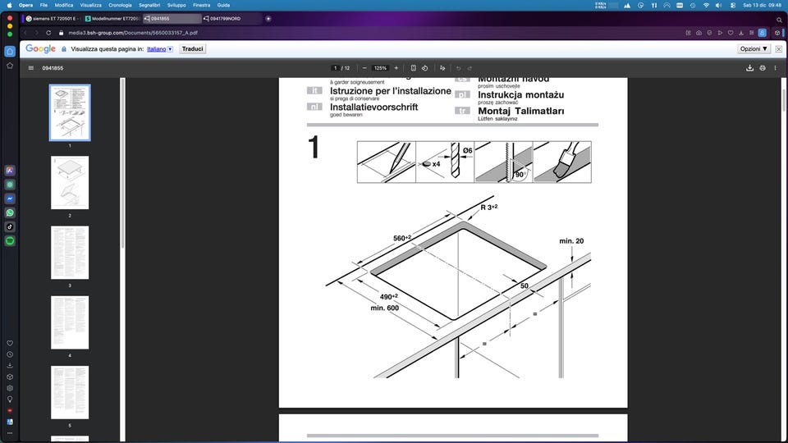Image resolution: width=788 pixels, height=443 pixels.
Task: Open downloads in Opera sidebar
Action: pyautogui.click(x=10, y=365)
